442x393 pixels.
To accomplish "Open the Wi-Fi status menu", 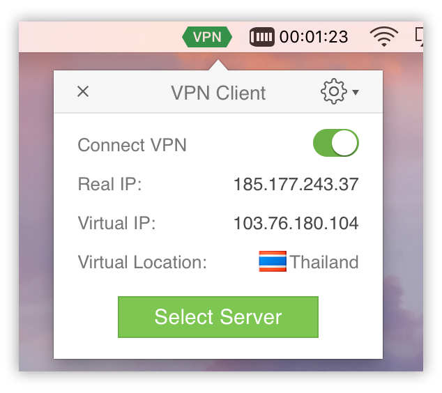I will (x=383, y=37).
